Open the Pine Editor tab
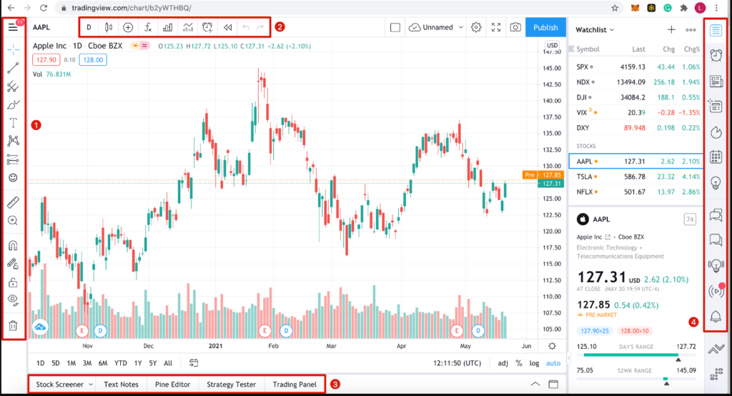This screenshot has width=732, height=396. click(x=173, y=385)
